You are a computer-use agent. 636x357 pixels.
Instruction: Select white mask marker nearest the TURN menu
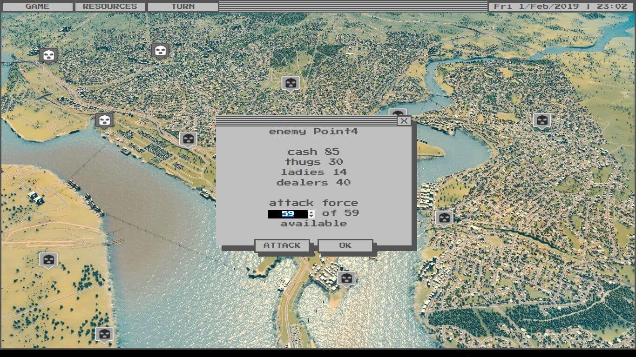coord(160,51)
